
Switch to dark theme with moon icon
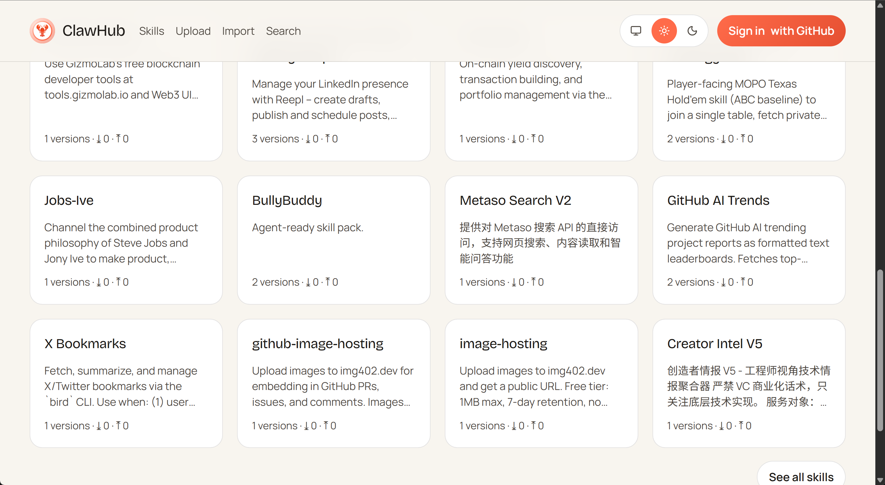coord(692,31)
